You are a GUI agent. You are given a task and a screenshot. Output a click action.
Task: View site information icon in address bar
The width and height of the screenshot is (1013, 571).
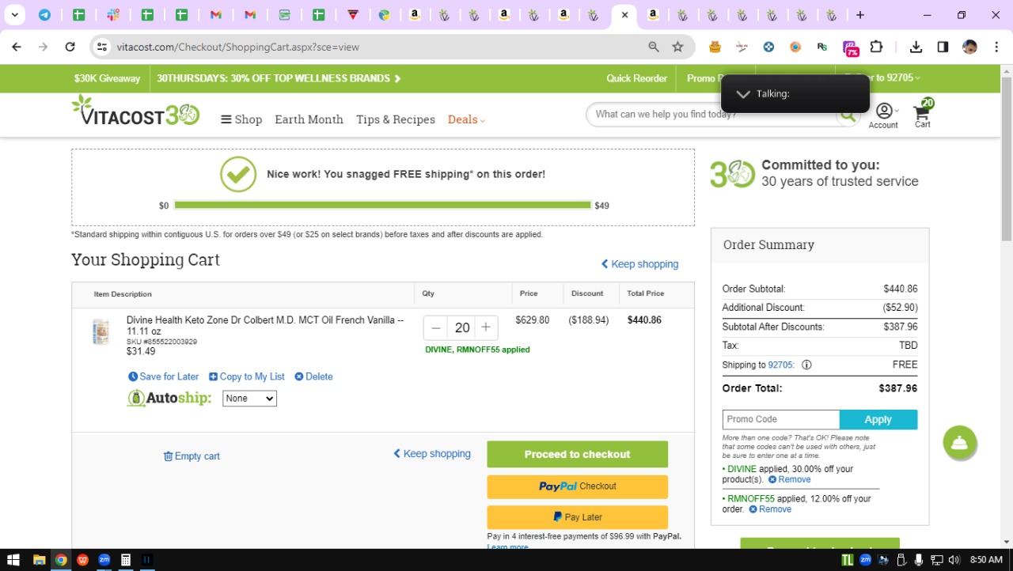[x=101, y=47]
